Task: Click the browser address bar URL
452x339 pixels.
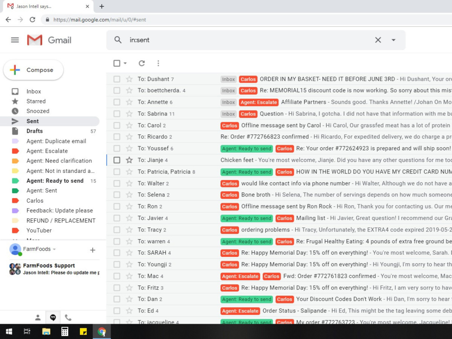Action: coord(100,19)
